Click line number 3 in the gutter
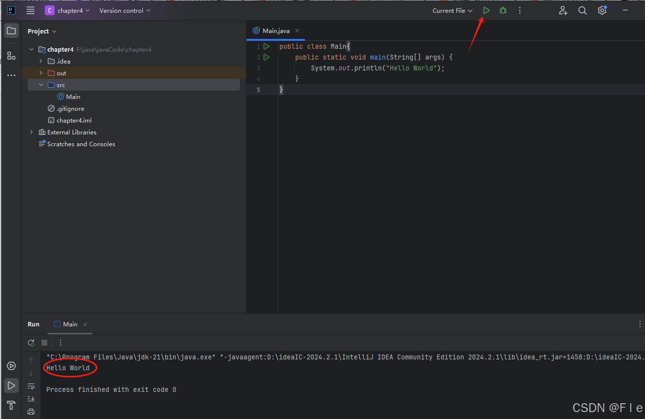Image resolution: width=645 pixels, height=419 pixels. 258,68
